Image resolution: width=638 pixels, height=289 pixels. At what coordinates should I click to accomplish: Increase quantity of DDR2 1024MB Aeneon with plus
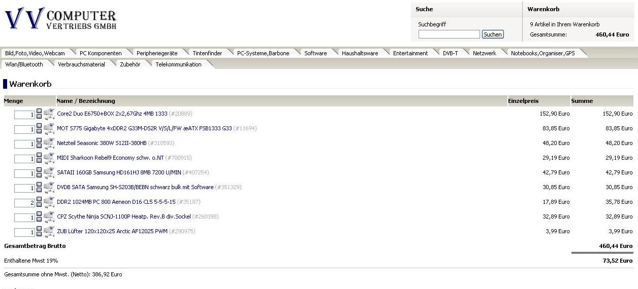(39, 199)
